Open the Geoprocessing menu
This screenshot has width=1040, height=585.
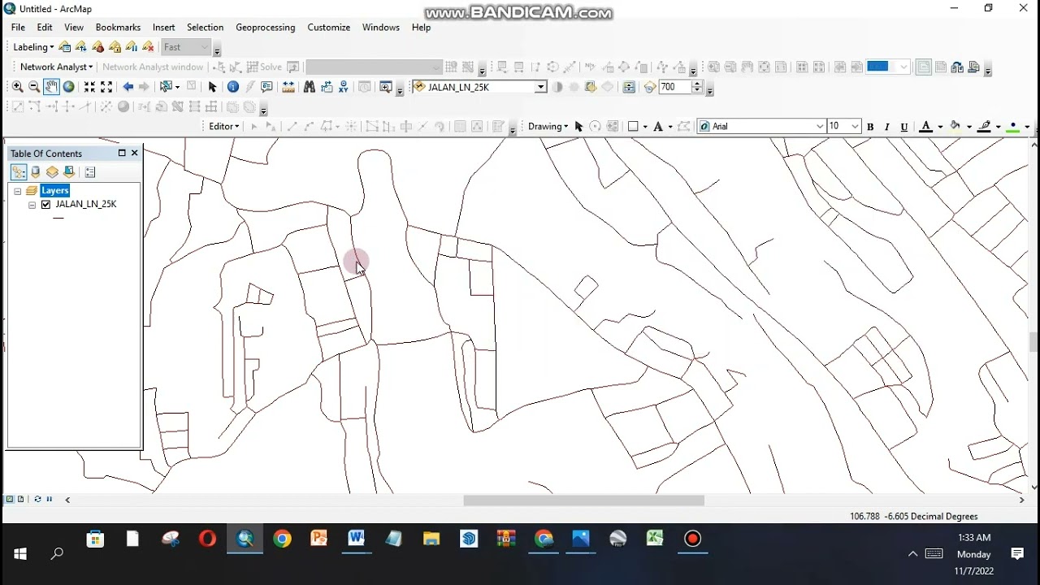tap(266, 27)
